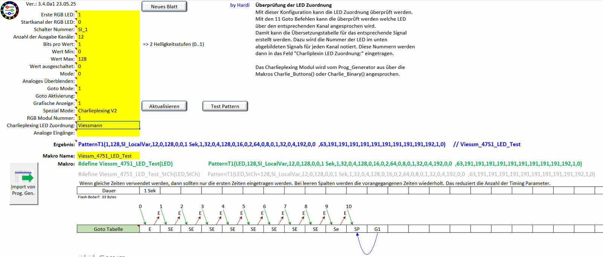Select the Grafische Anzeige value cell

[108, 103]
